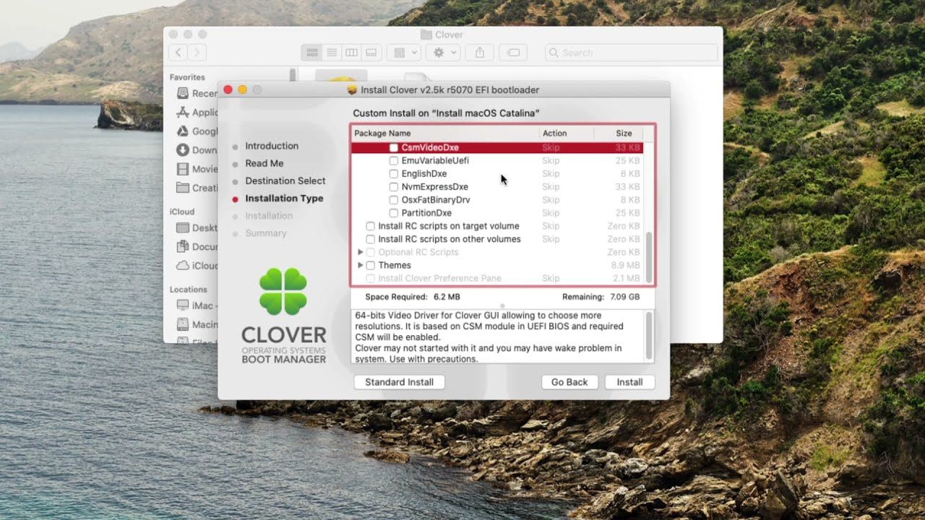Click the Finder sidebar scrollbar
Image resolution: width=925 pixels, height=520 pixels.
[293, 75]
